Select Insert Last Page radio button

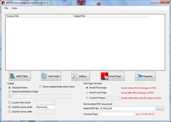click(x=87, y=93)
